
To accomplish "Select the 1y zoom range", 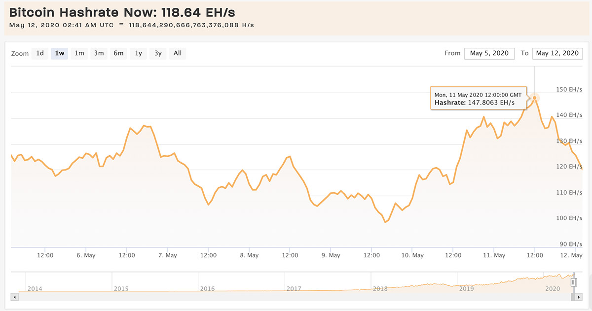I will click(138, 53).
